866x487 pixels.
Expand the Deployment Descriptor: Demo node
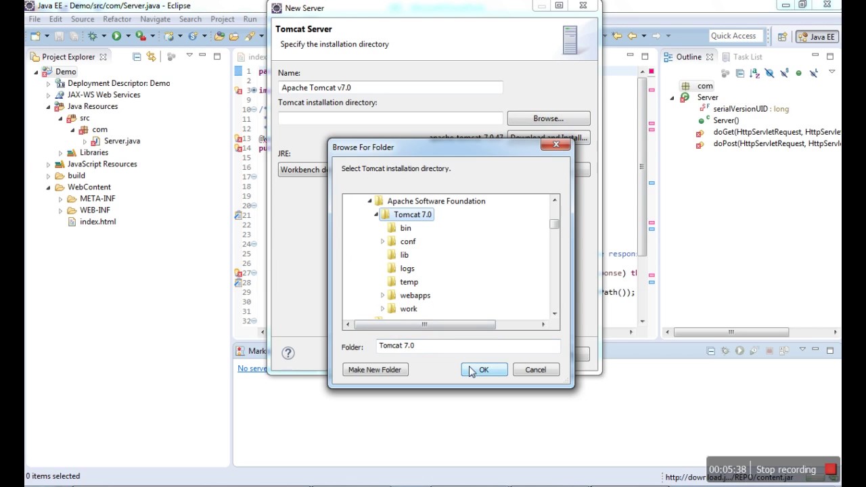pos(49,84)
